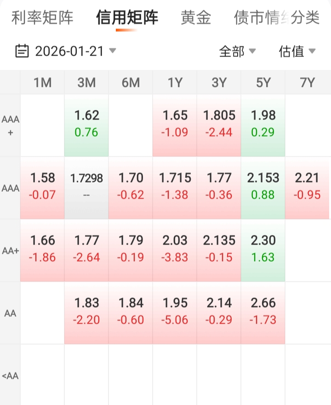Tap the AA+ 1M cell showing 1.66
The height and width of the screenshot is (405, 331).
click(42, 249)
